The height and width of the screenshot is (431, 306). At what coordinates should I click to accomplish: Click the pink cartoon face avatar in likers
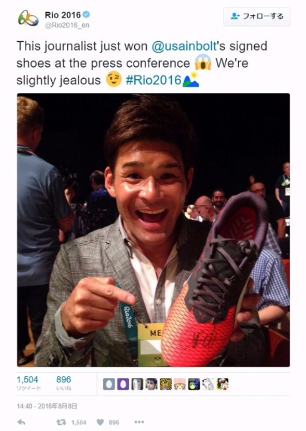[x=180, y=384]
